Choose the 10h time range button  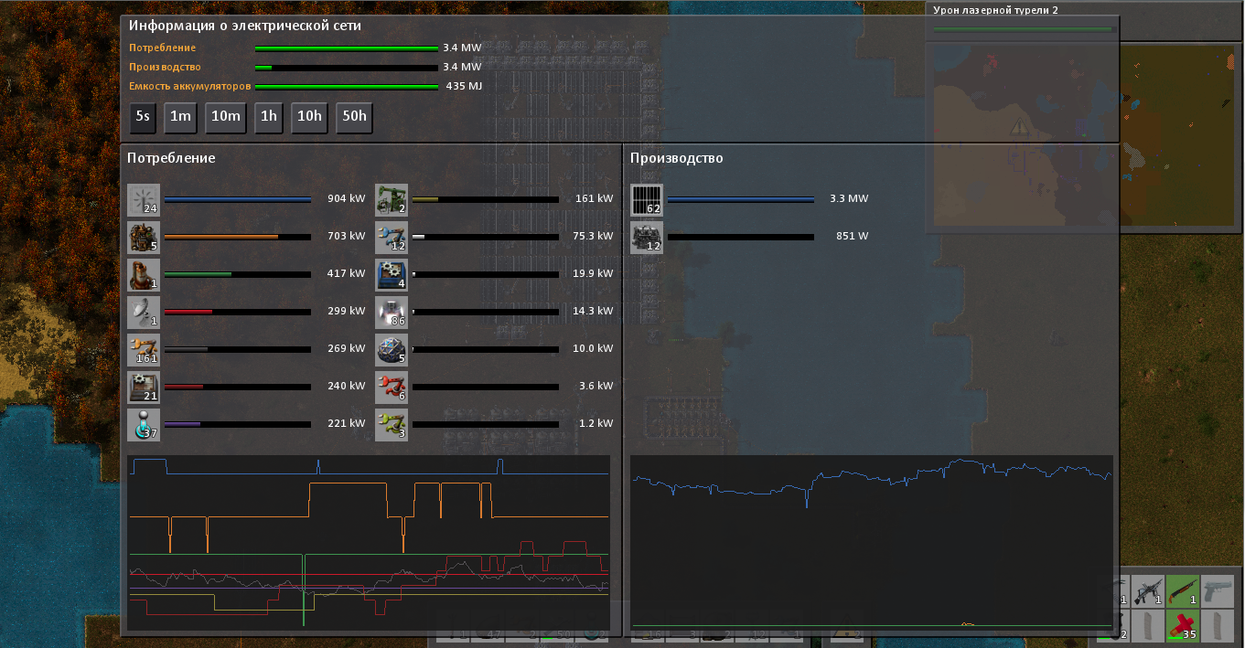click(309, 117)
